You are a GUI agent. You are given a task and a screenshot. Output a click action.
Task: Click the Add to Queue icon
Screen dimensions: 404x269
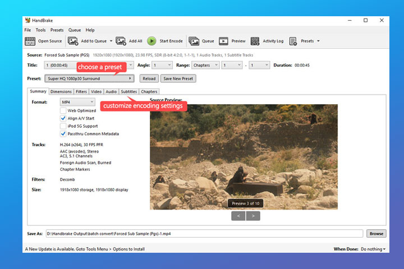point(73,41)
